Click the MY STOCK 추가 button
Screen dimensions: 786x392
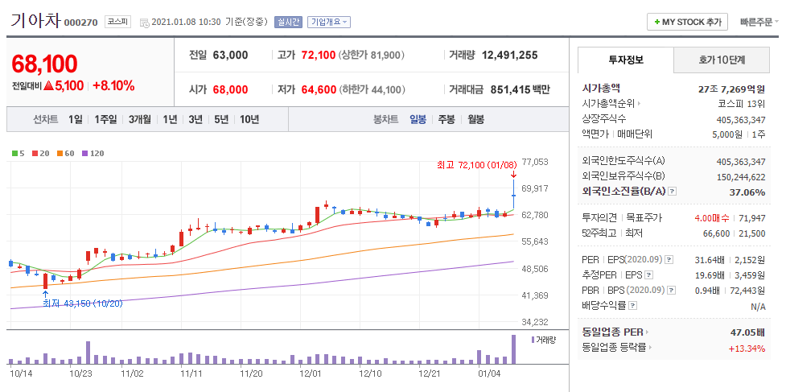point(687,22)
